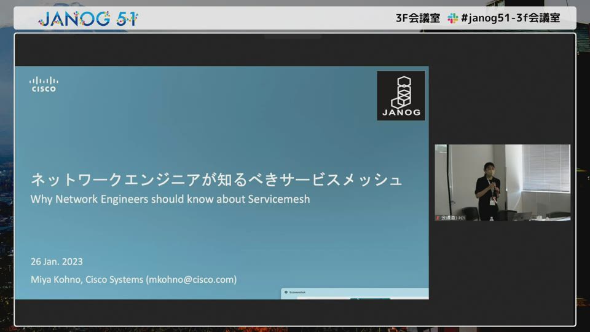
Task: Click the dark bar in Screenshot preview
Action: click(x=370, y=298)
